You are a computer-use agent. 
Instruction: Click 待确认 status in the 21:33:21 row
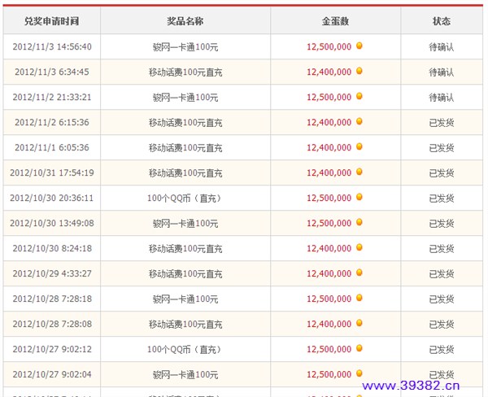click(442, 98)
